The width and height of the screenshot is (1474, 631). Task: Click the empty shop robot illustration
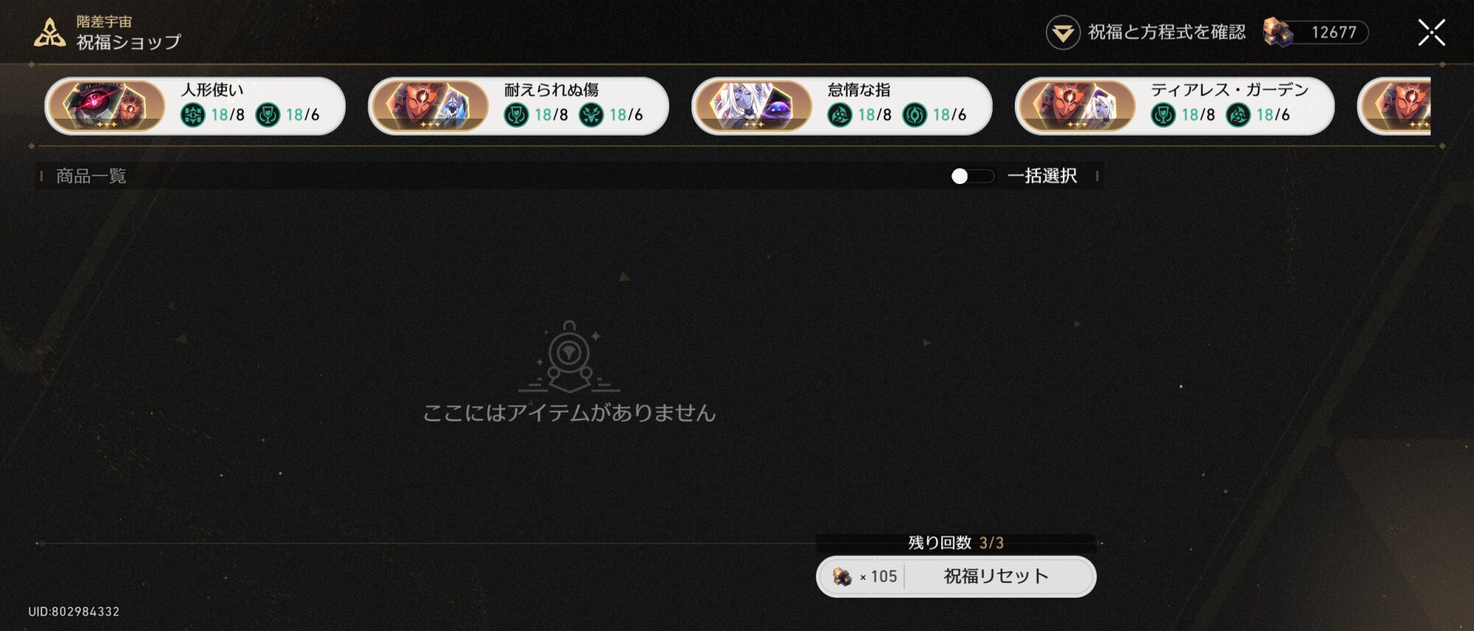click(x=569, y=357)
